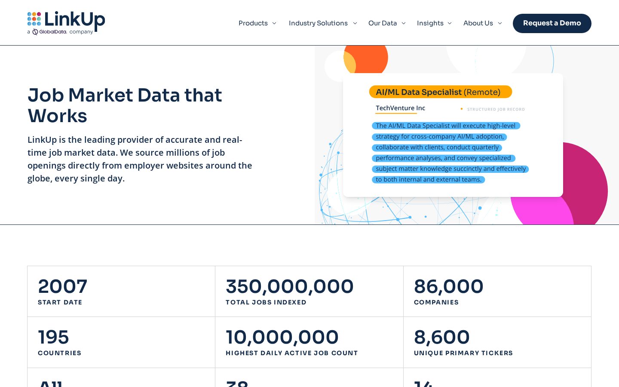This screenshot has height=387, width=619.
Task: Click the Structured Job Record label
Action: pyautogui.click(x=496, y=109)
